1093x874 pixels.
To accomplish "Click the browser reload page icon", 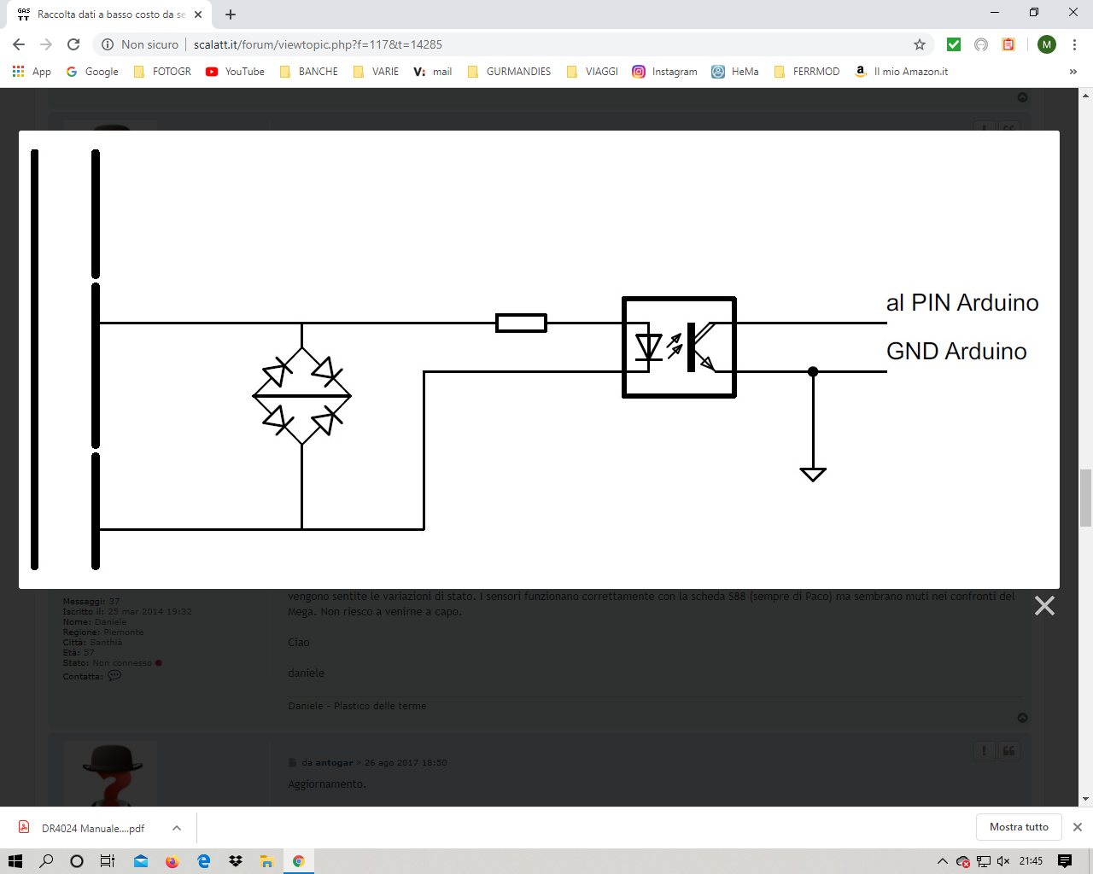I will coord(73,44).
